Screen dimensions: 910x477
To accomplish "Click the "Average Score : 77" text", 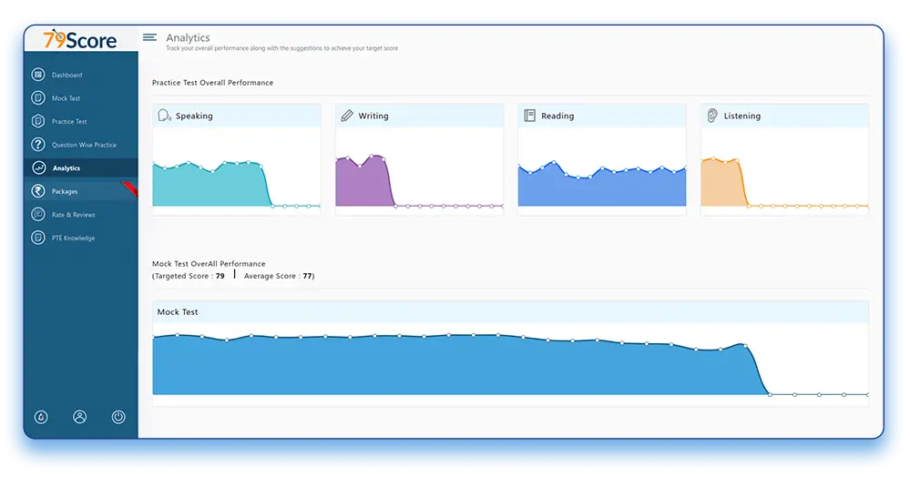I will click(x=278, y=276).
